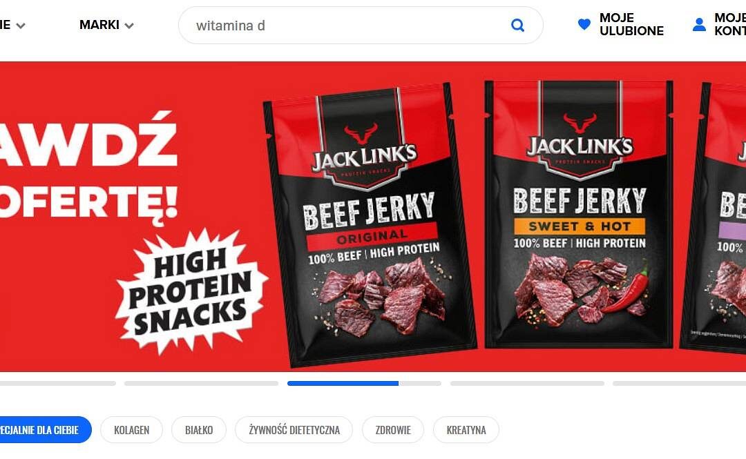
Task: Jump to the fourth banner slide indicator
Action: 527,383
